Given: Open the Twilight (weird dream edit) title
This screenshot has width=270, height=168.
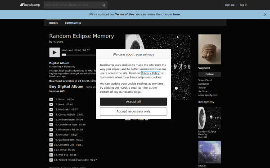Looking at the screenshot, I should [73, 160].
